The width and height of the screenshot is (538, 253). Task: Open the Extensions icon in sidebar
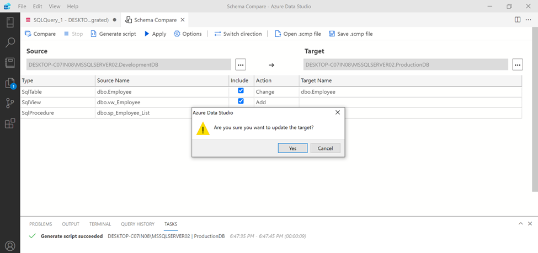coord(10,123)
